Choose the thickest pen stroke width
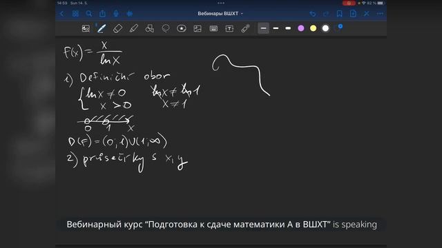Screen dimensions: 442x248 (x=288, y=28)
